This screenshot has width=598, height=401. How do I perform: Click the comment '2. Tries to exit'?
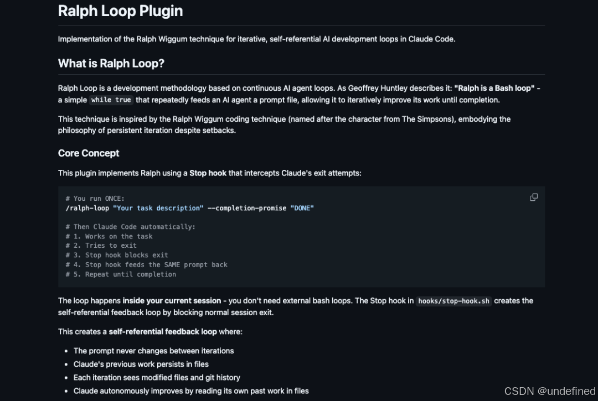point(101,246)
